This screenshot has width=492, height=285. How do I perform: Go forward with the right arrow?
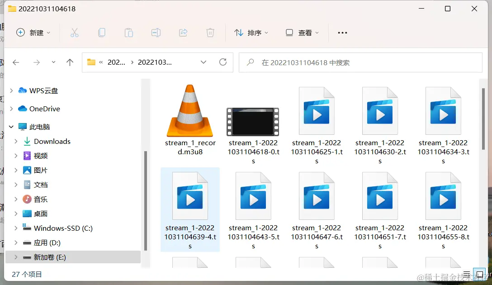point(37,62)
